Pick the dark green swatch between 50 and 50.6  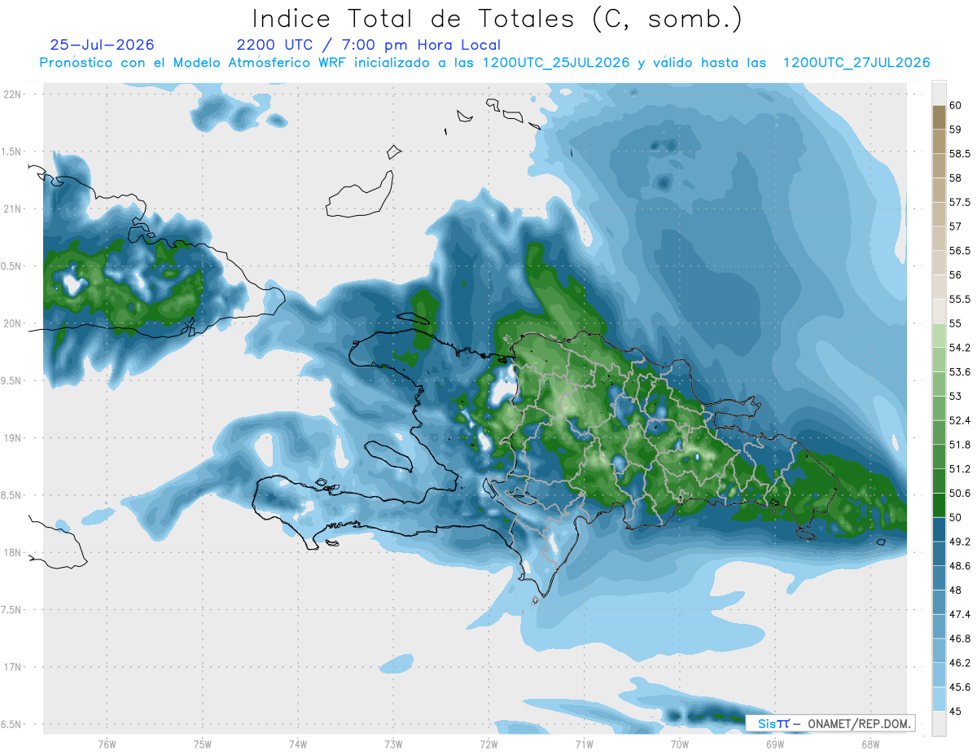pyautogui.click(x=939, y=505)
